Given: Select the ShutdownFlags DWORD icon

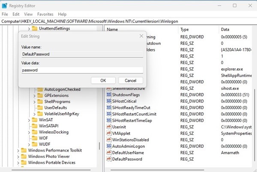Looking at the screenshot, I should [x=109, y=95].
